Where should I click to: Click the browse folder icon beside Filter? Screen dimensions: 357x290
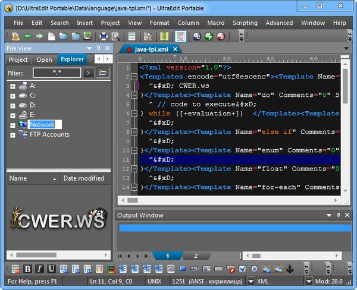[103, 72]
